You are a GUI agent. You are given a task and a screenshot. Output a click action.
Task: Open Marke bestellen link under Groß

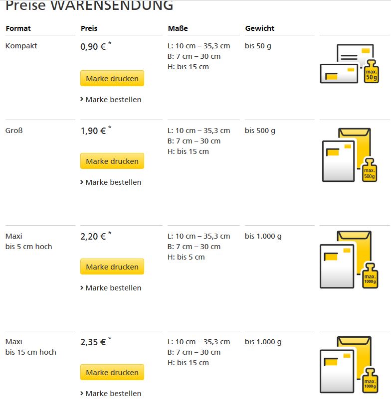click(113, 182)
